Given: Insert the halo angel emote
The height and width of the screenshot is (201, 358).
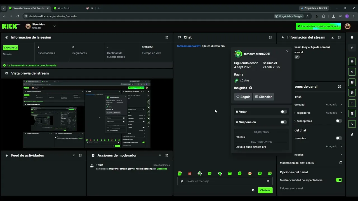Looking at the screenshot, I should [180, 173].
